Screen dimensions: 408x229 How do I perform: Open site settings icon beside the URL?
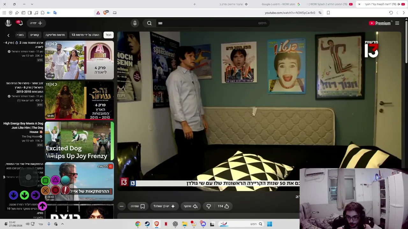tap(320, 13)
